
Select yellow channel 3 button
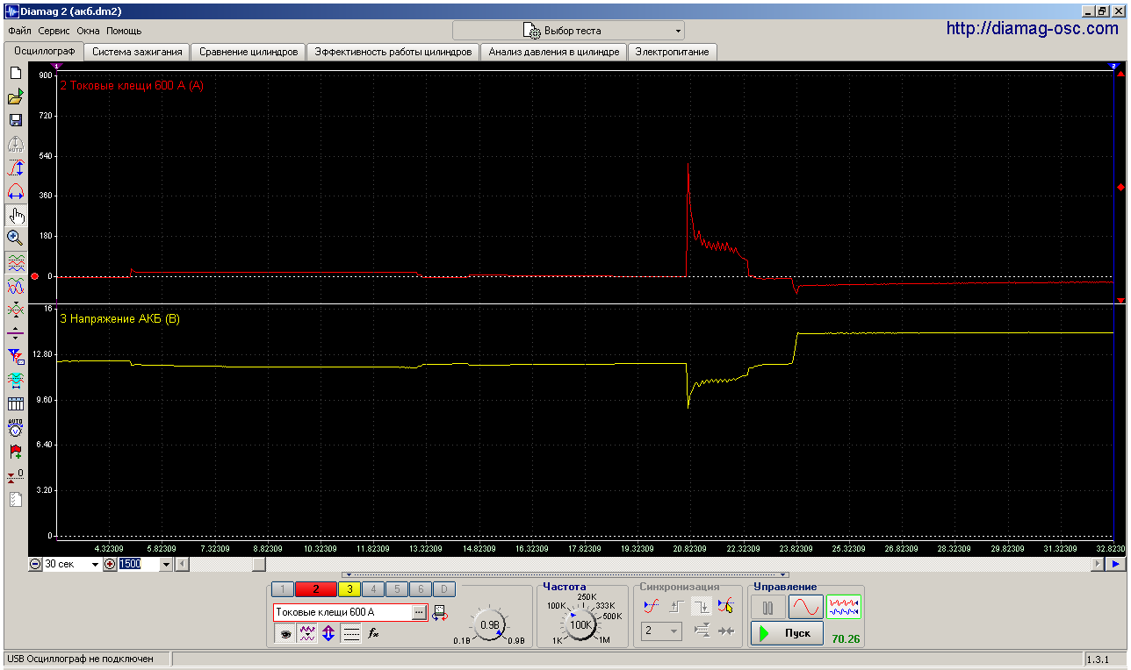[349, 589]
